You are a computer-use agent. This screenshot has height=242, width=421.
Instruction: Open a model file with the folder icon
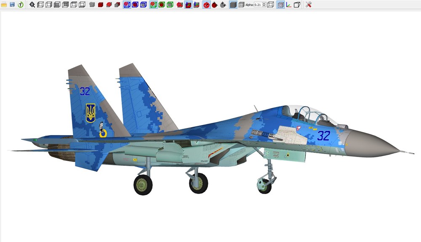tap(4, 5)
